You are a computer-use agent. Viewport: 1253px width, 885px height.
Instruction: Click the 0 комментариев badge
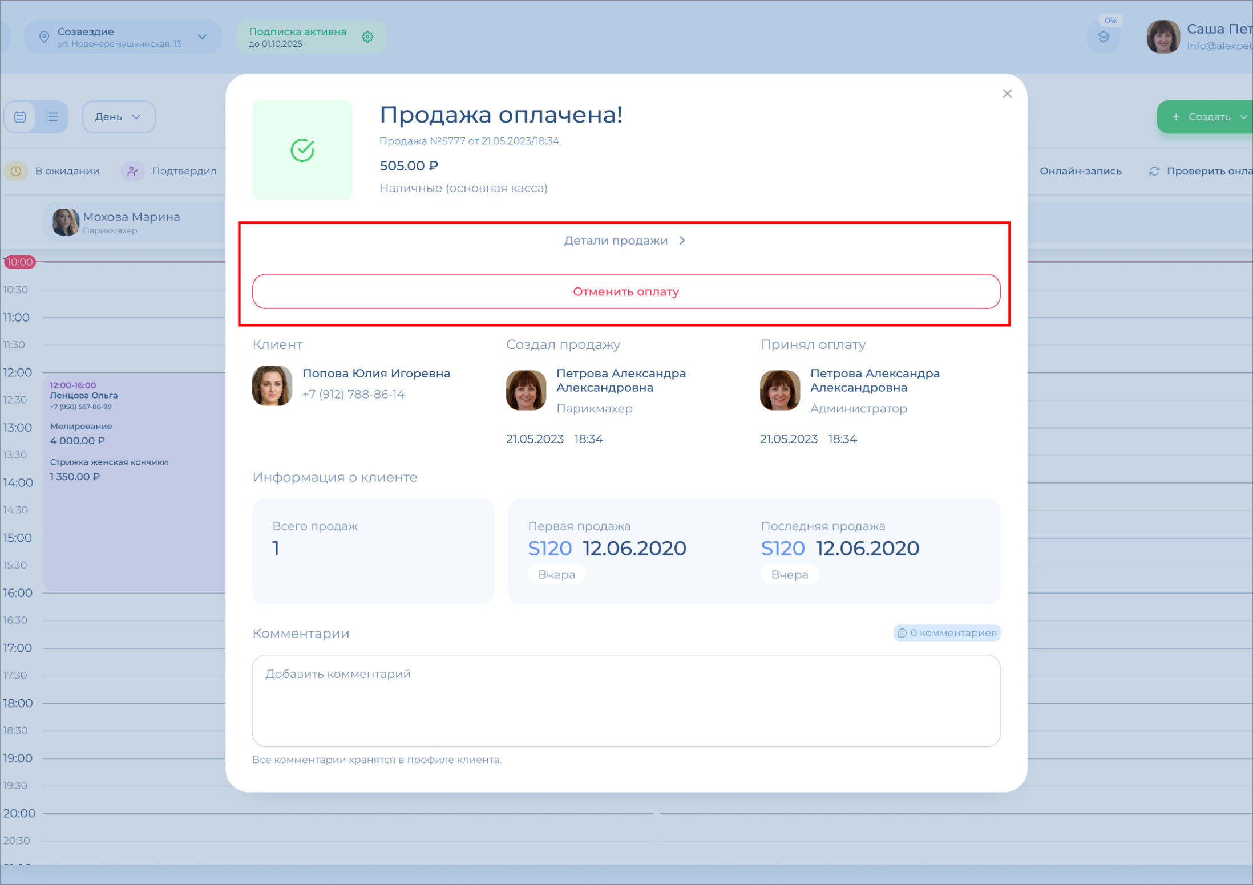click(x=947, y=633)
